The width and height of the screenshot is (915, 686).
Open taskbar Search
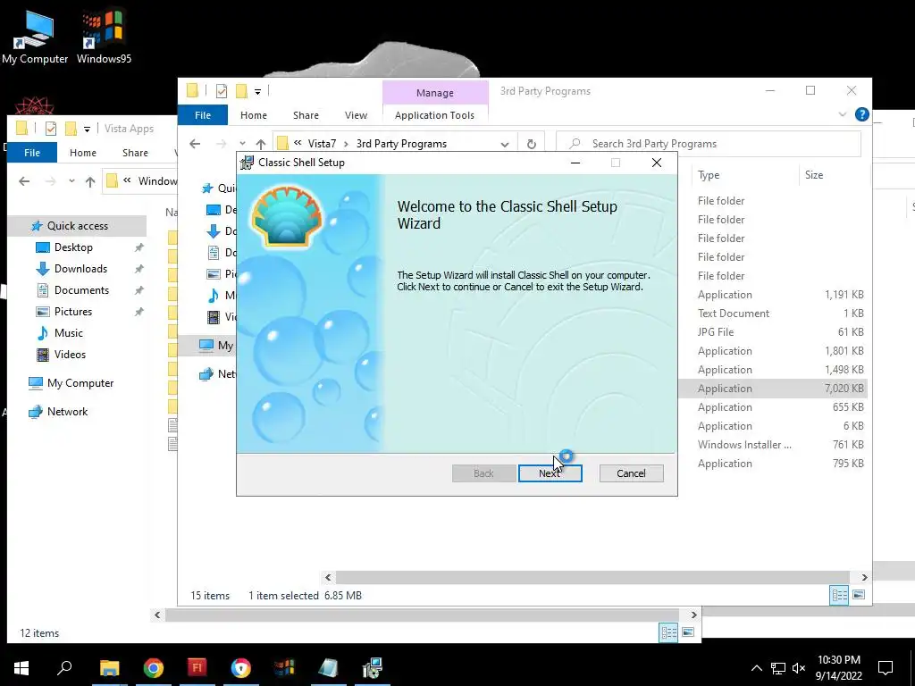[64, 668]
